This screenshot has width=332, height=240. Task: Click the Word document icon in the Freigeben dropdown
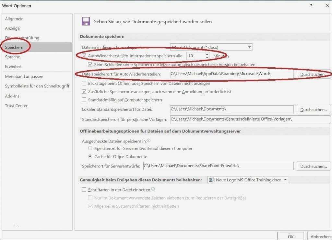pyautogui.click(x=211, y=179)
